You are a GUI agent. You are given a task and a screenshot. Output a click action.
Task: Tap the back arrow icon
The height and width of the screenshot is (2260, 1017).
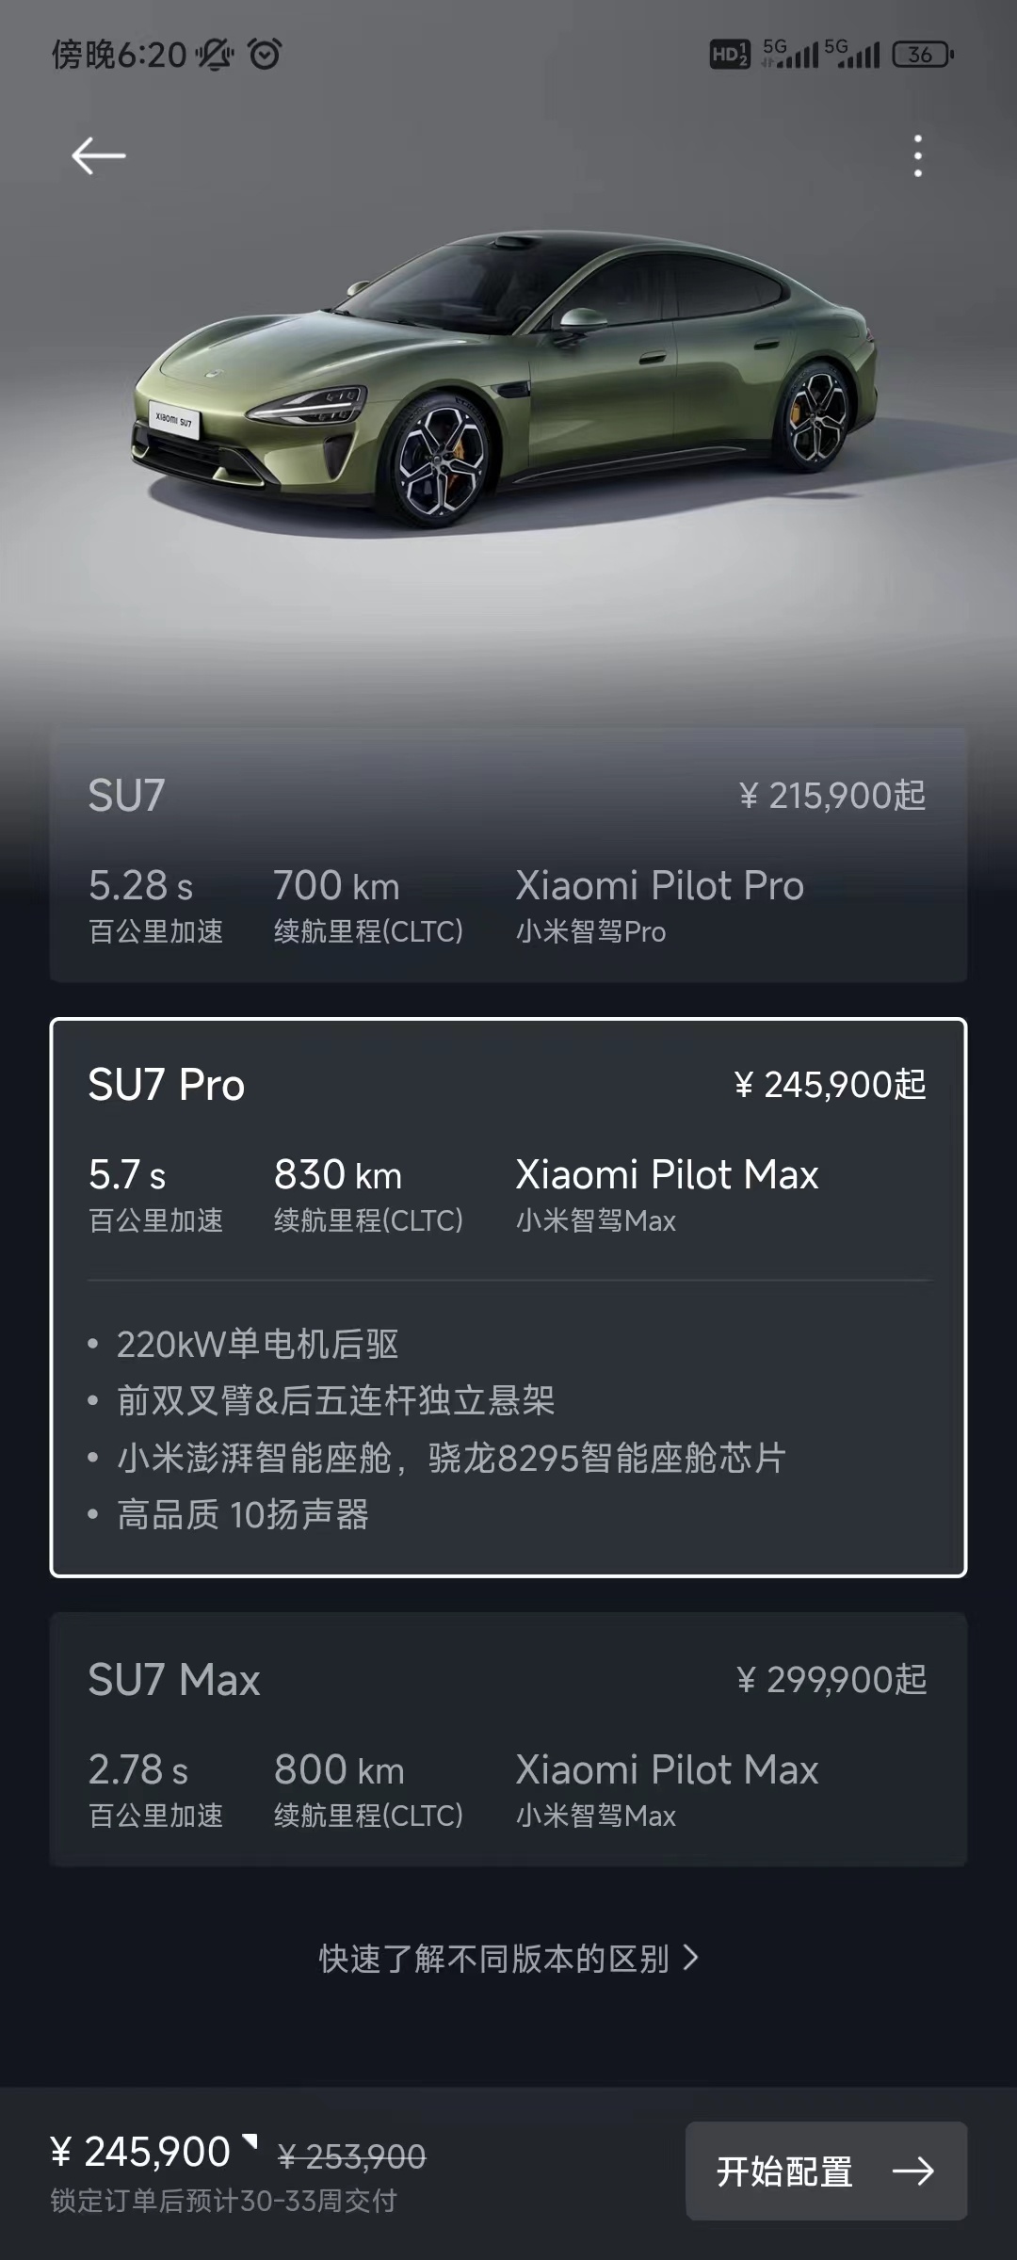click(98, 155)
